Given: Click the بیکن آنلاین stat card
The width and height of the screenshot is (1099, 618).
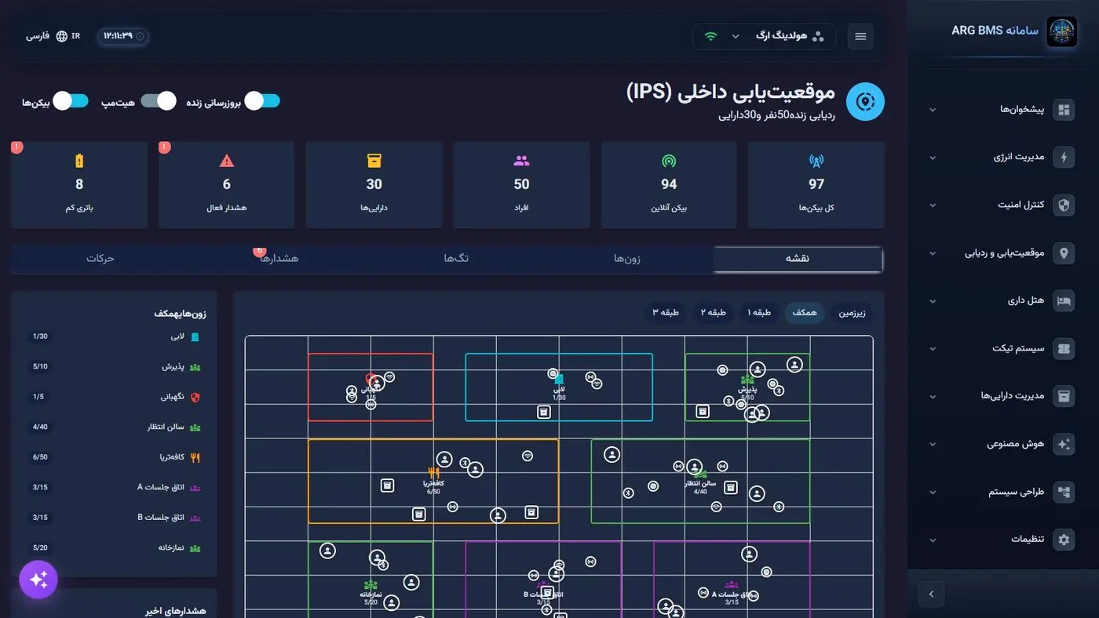Looking at the screenshot, I should tap(669, 185).
